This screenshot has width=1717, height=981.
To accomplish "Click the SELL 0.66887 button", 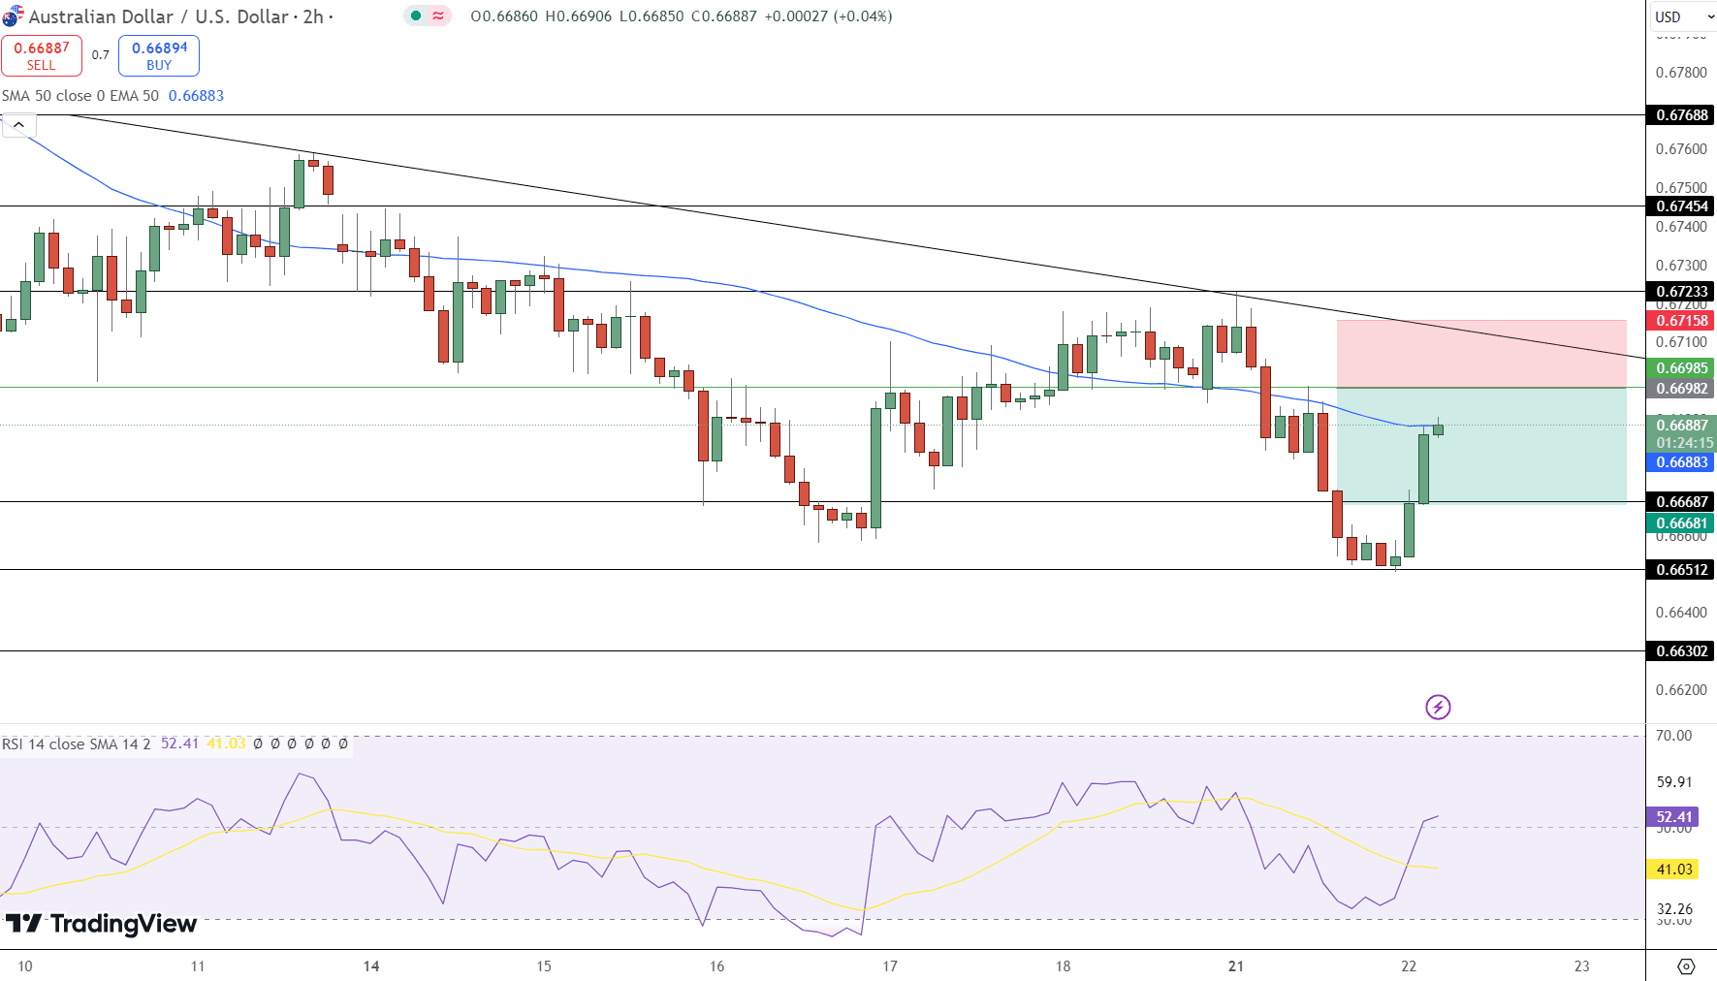I will click(x=42, y=55).
